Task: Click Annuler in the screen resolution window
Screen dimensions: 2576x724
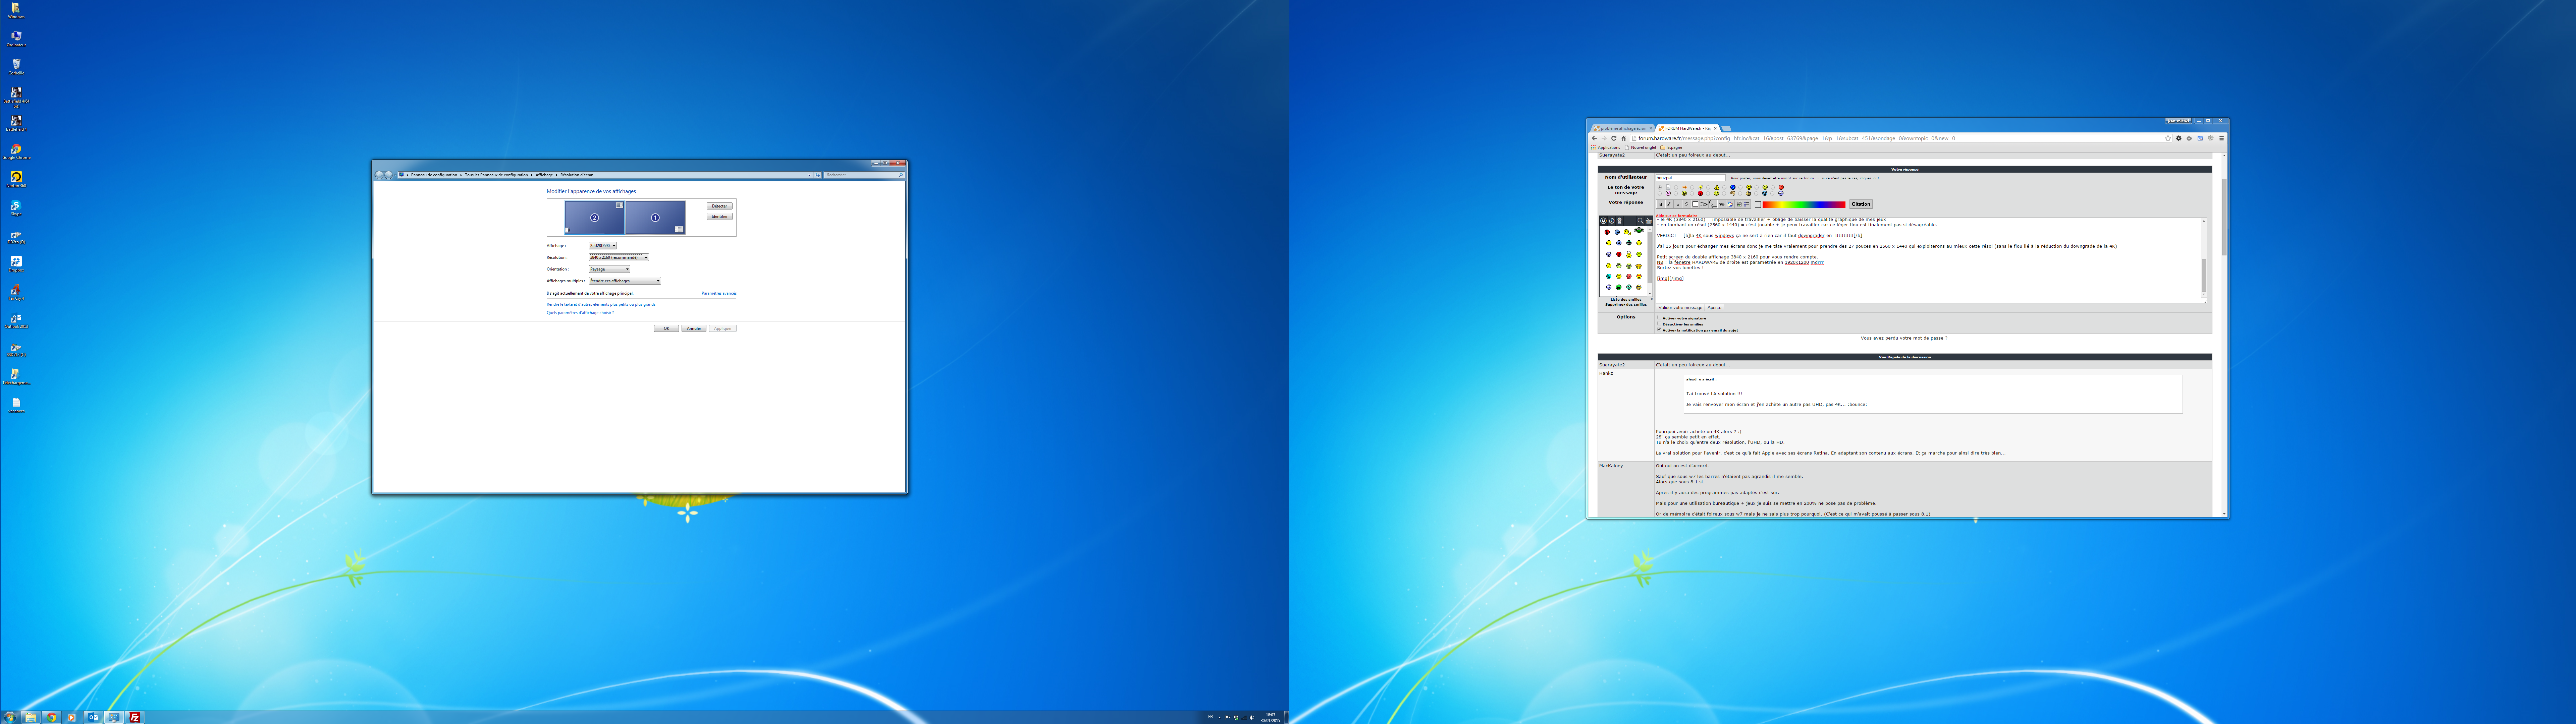Action: pyautogui.click(x=694, y=328)
